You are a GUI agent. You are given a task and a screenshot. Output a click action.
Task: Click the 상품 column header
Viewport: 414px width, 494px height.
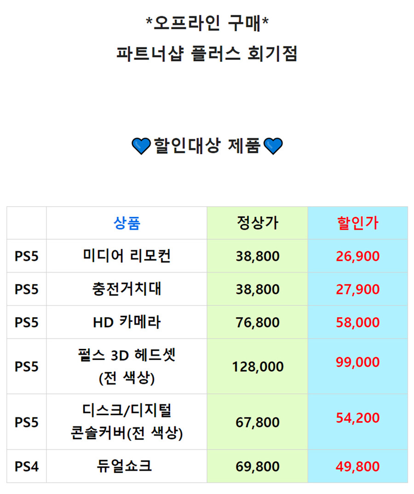pos(126,223)
